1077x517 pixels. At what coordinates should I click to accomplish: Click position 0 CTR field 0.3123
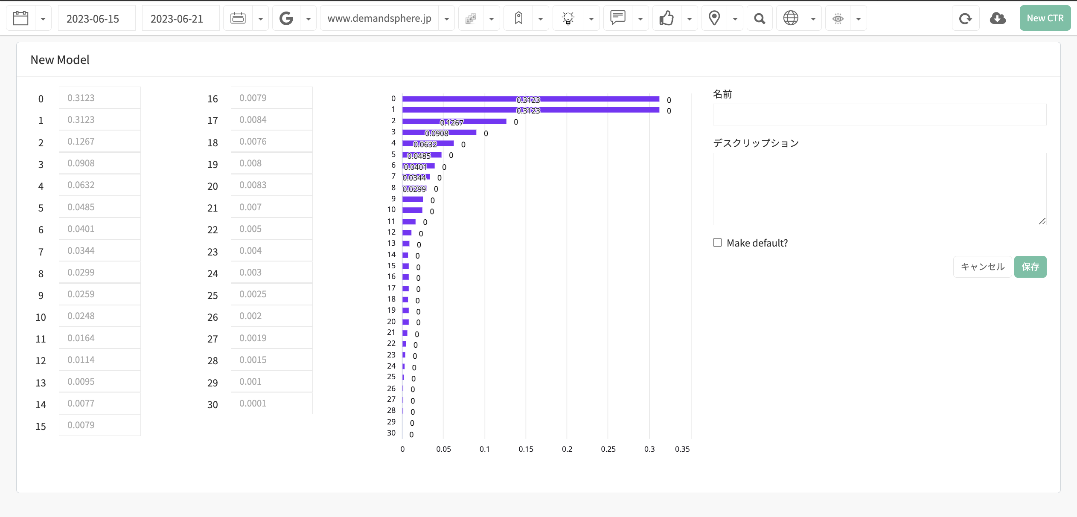[x=99, y=98]
